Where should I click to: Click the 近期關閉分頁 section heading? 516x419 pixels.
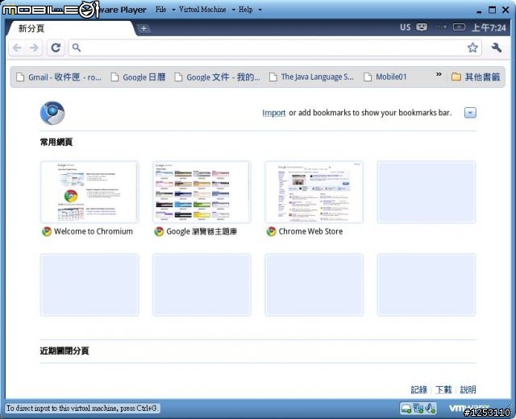64,351
